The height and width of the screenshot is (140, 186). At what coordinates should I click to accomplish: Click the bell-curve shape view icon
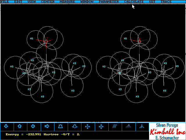coord(74,126)
